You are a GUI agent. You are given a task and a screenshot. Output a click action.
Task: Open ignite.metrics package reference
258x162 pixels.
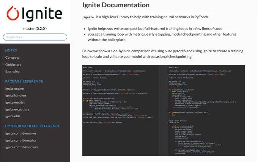click(15, 103)
